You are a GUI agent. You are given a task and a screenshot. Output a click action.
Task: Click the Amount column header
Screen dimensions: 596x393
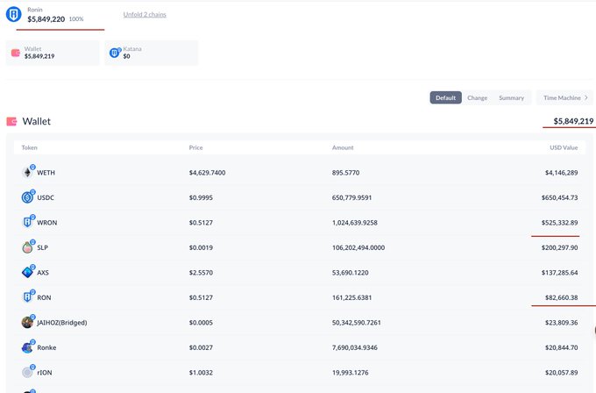(343, 147)
